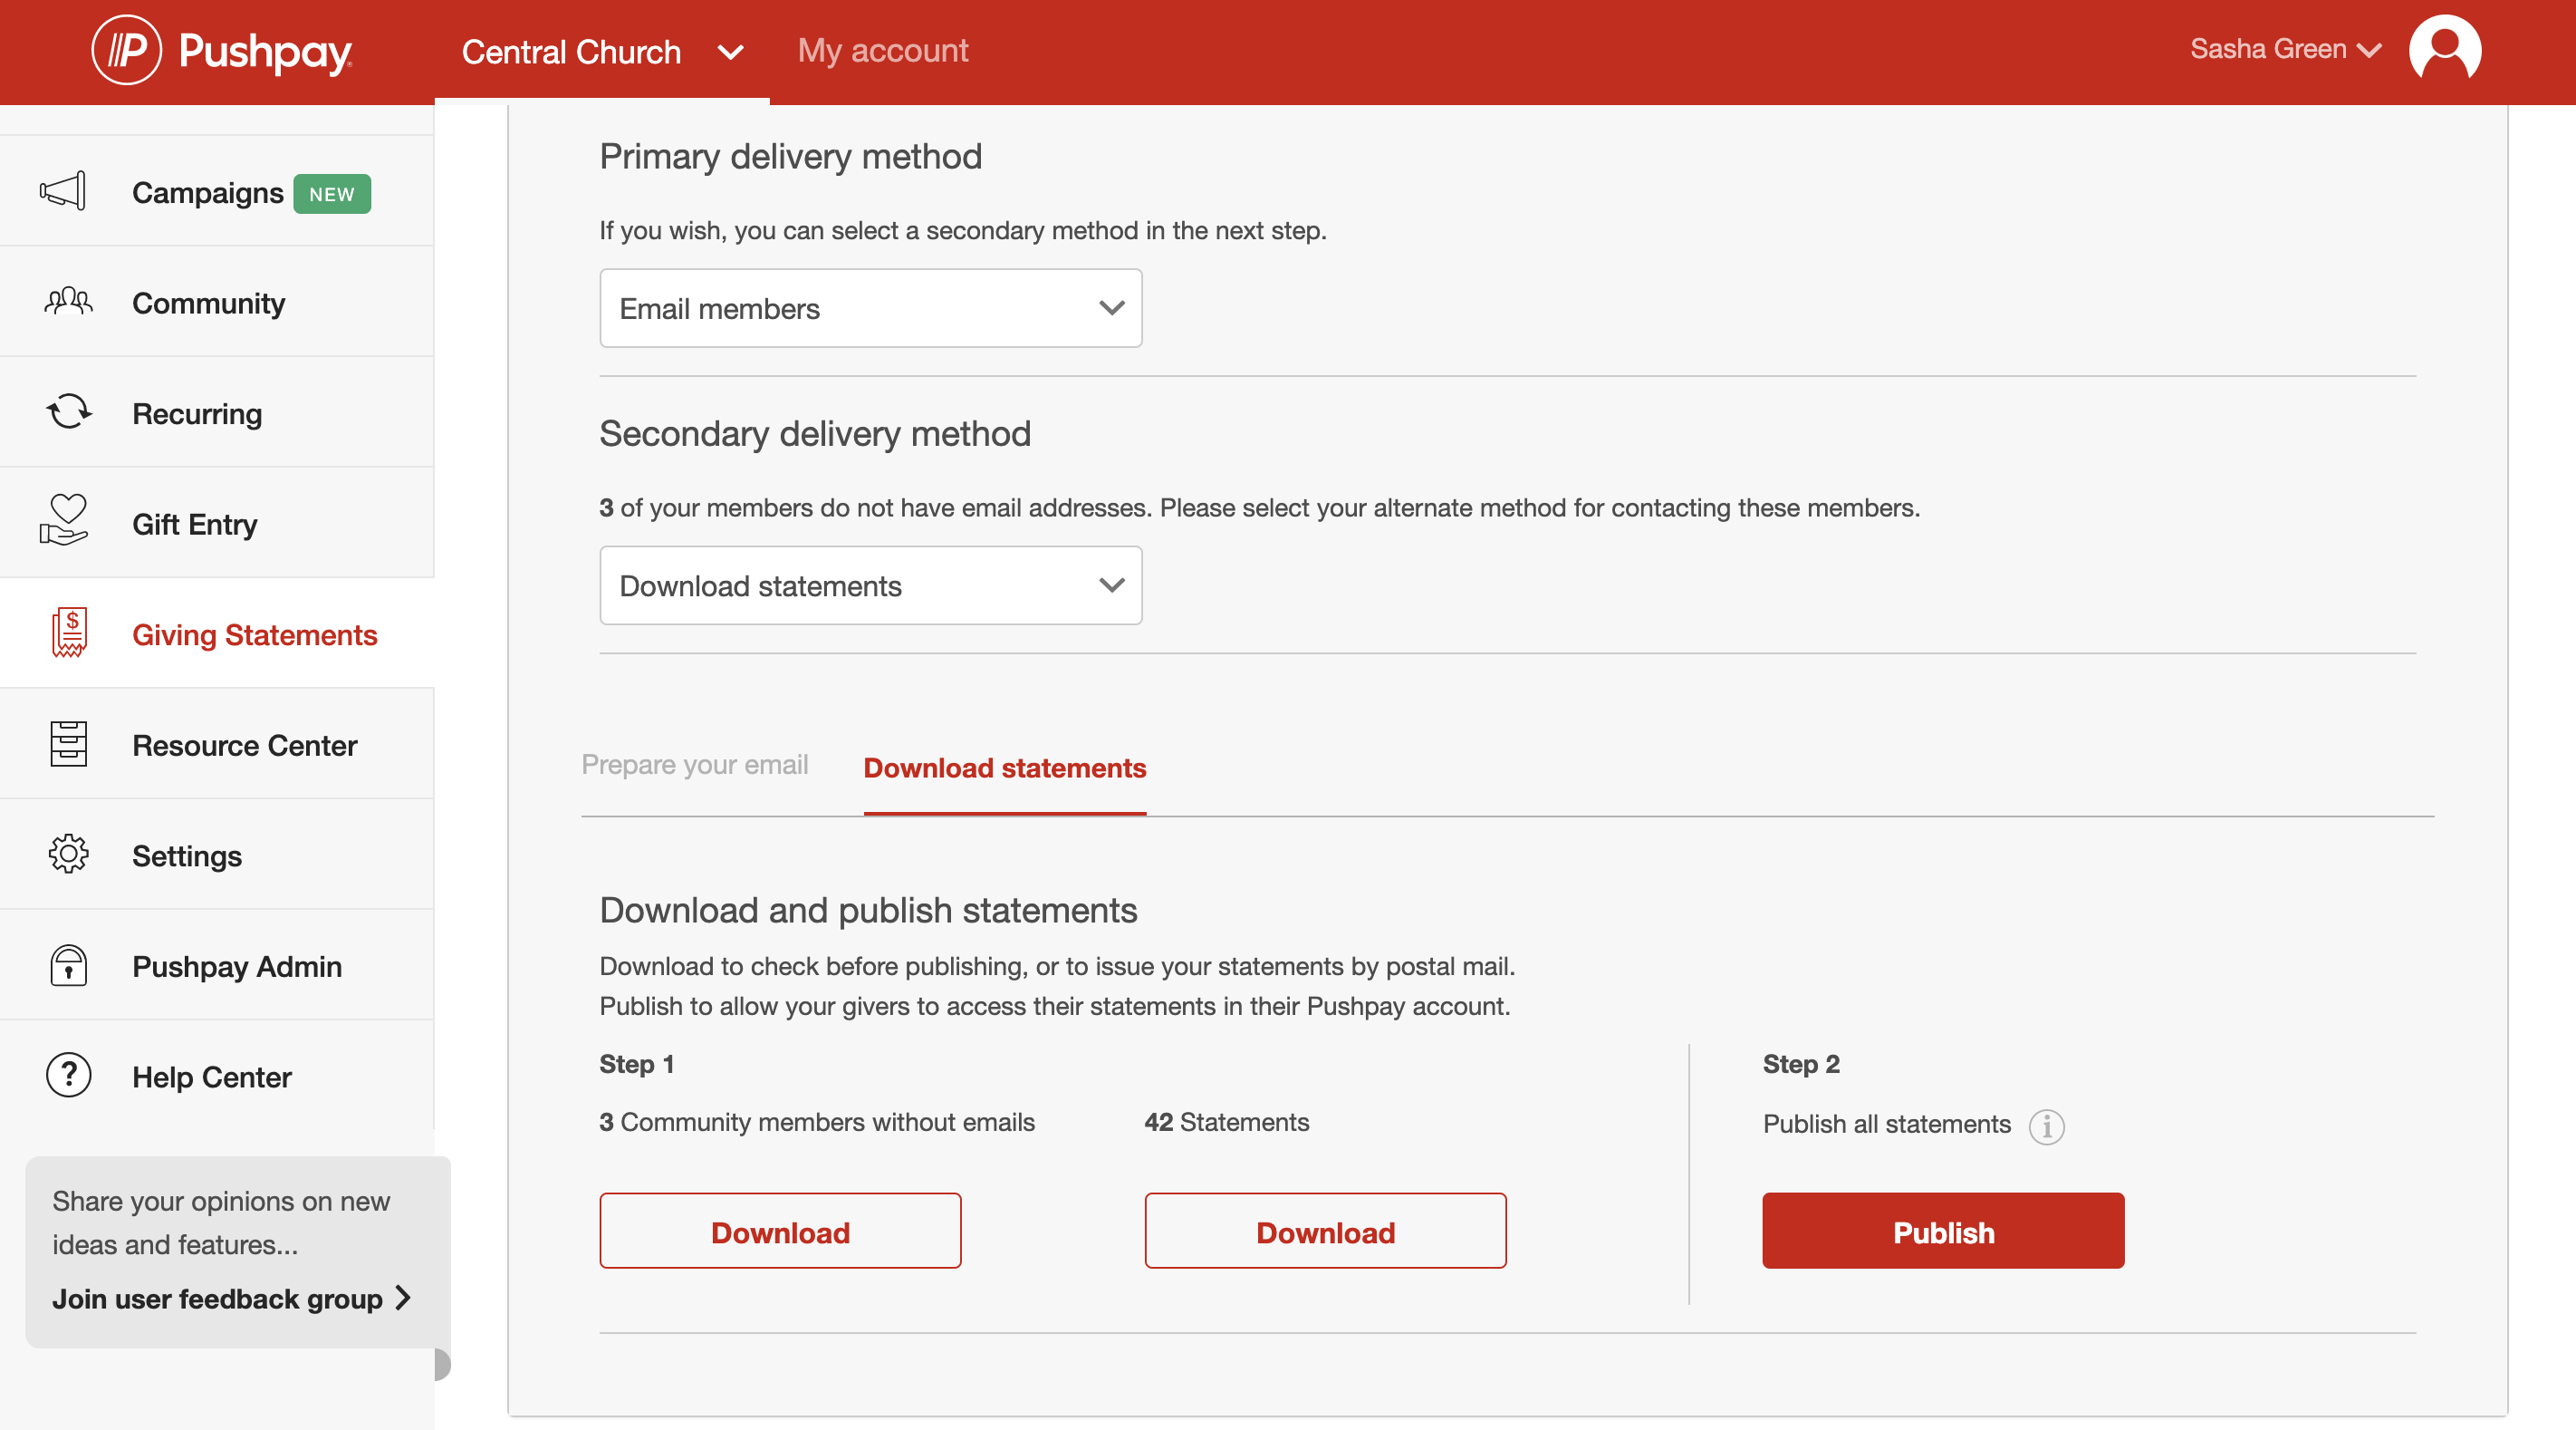Switch to the Prepare your email tab
Screen dimensions: 2576x1430
pyautogui.click(x=694, y=765)
